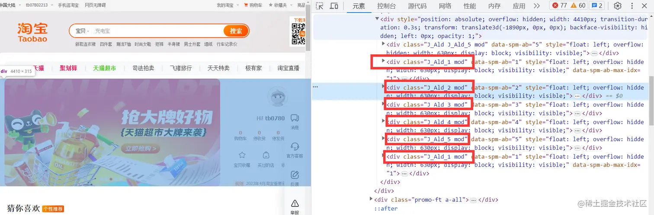Toggle the device toolbar icon in DevTools
Viewport: 654px width, 215px height.
[x=334, y=6]
